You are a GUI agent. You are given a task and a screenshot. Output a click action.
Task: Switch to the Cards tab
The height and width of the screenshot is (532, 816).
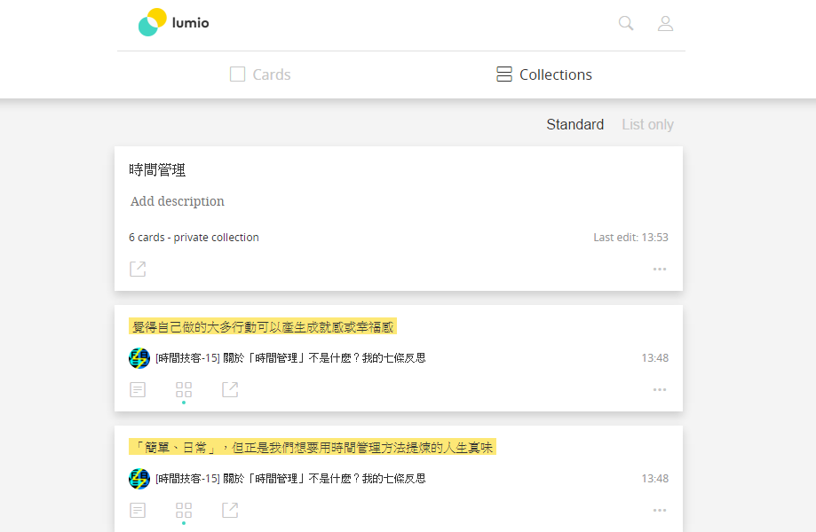pos(260,74)
